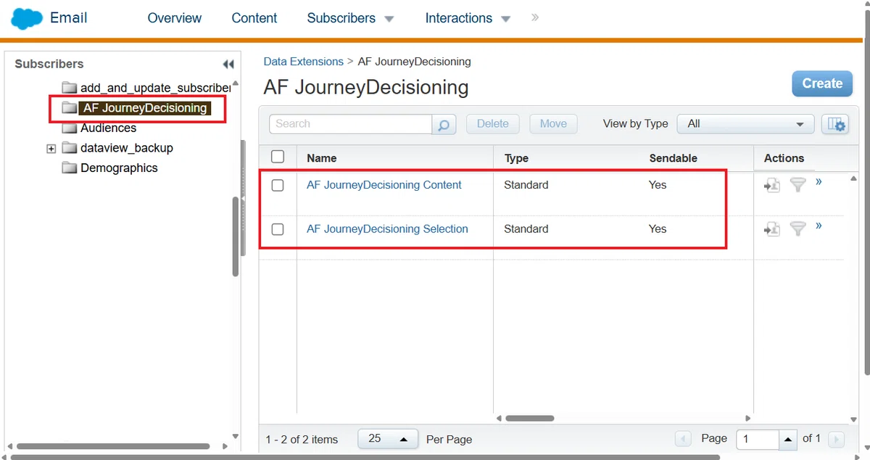Image resolution: width=870 pixels, height=460 pixels.
Task: Click the '1 - 2 of 2 items' text
Action: pyautogui.click(x=302, y=439)
